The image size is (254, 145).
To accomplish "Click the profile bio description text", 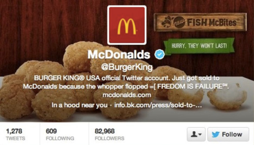I will coord(126,82).
